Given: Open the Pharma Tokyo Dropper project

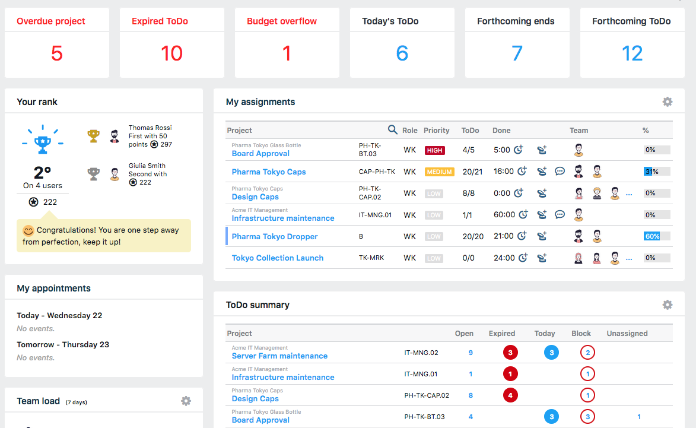Looking at the screenshot, I should click(x=274, y=236).
